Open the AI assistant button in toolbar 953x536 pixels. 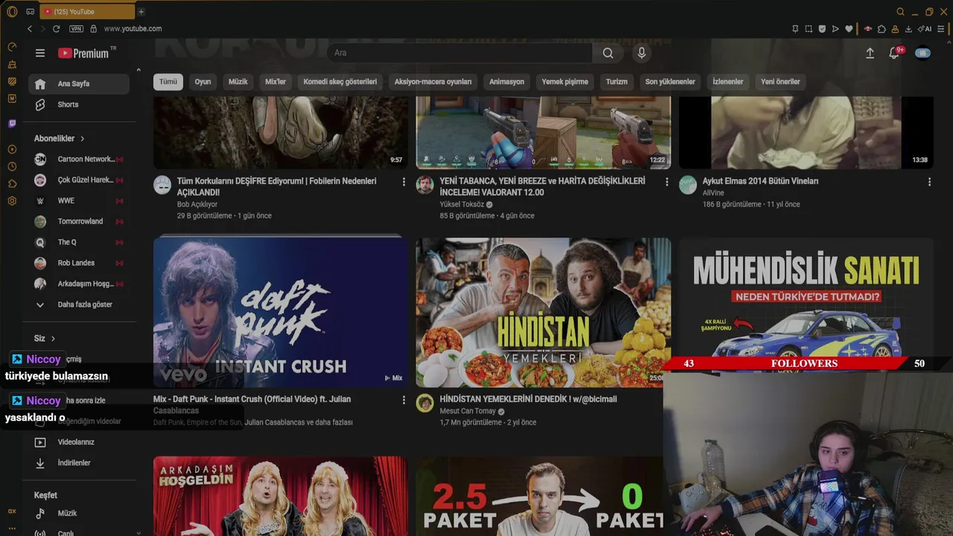[925, 28]
